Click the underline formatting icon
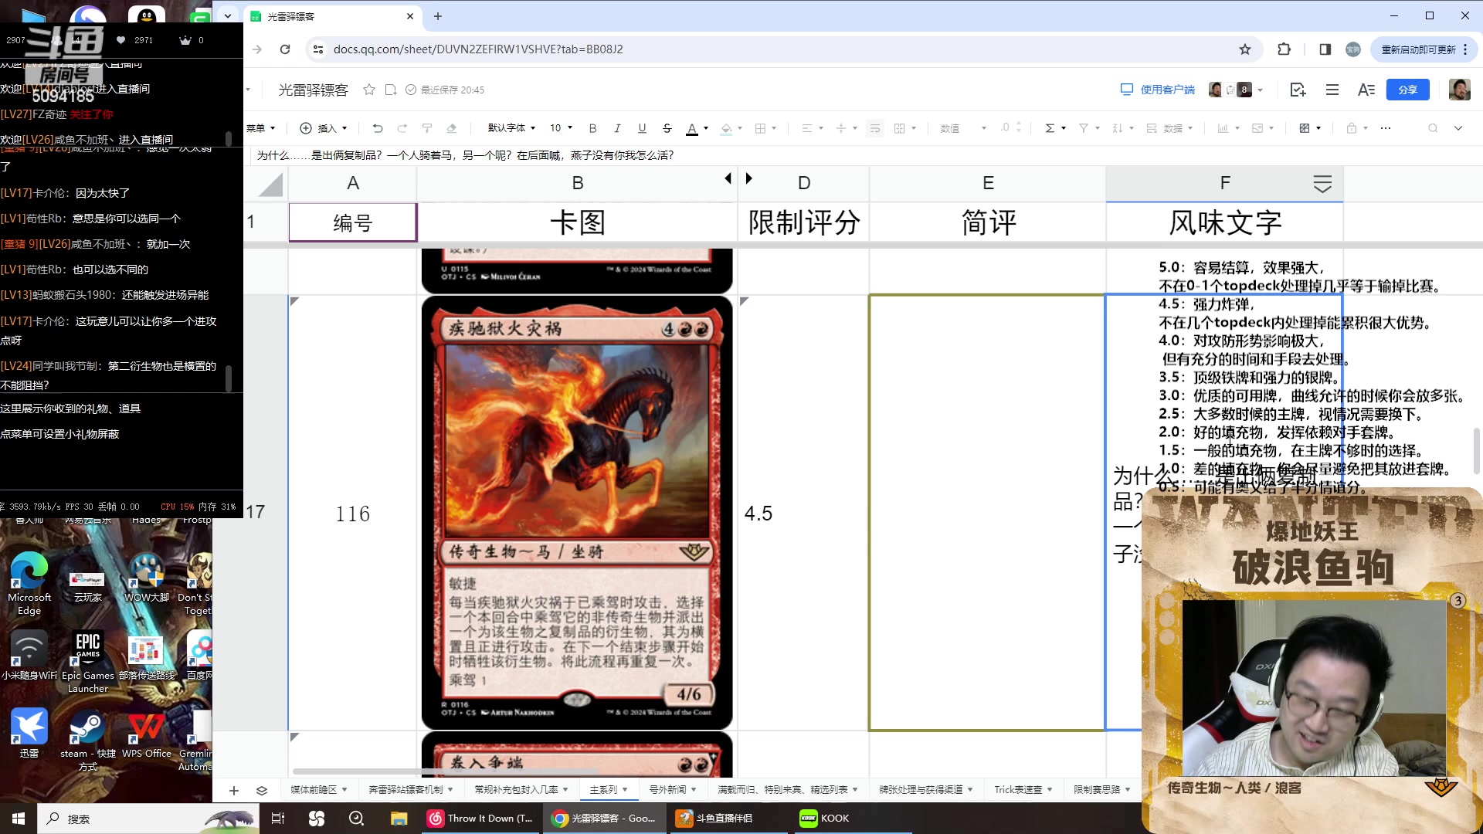Screen dimensions: 1483x834 tap(640, 128)
